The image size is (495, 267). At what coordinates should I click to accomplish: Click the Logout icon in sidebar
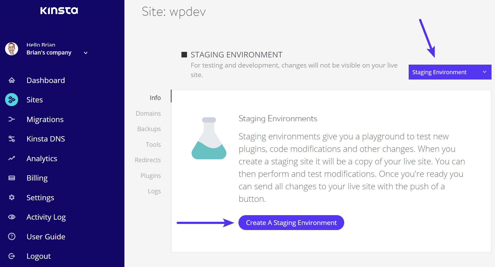point(12,256)
